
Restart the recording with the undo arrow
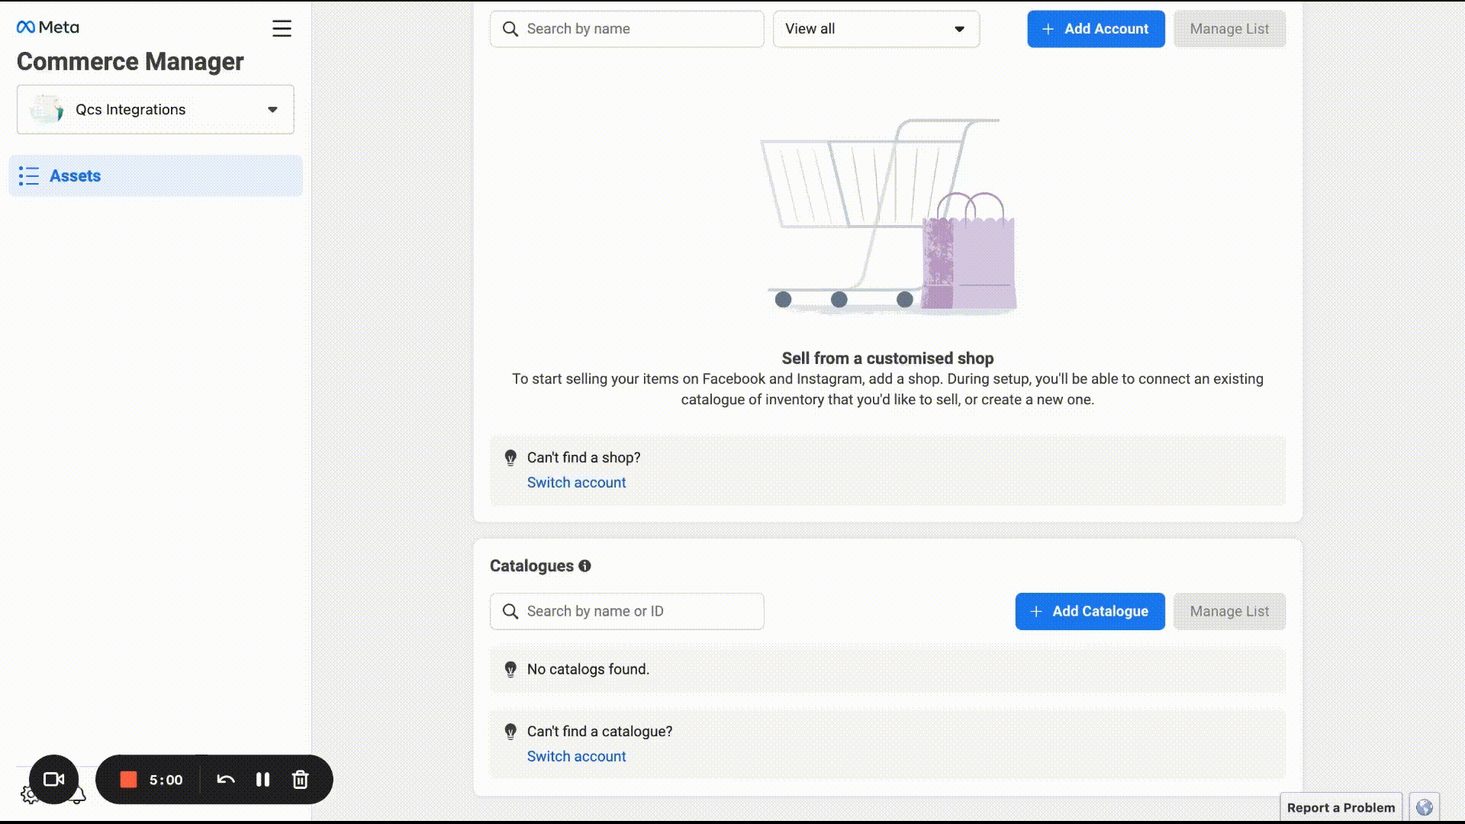pos(225,779)
